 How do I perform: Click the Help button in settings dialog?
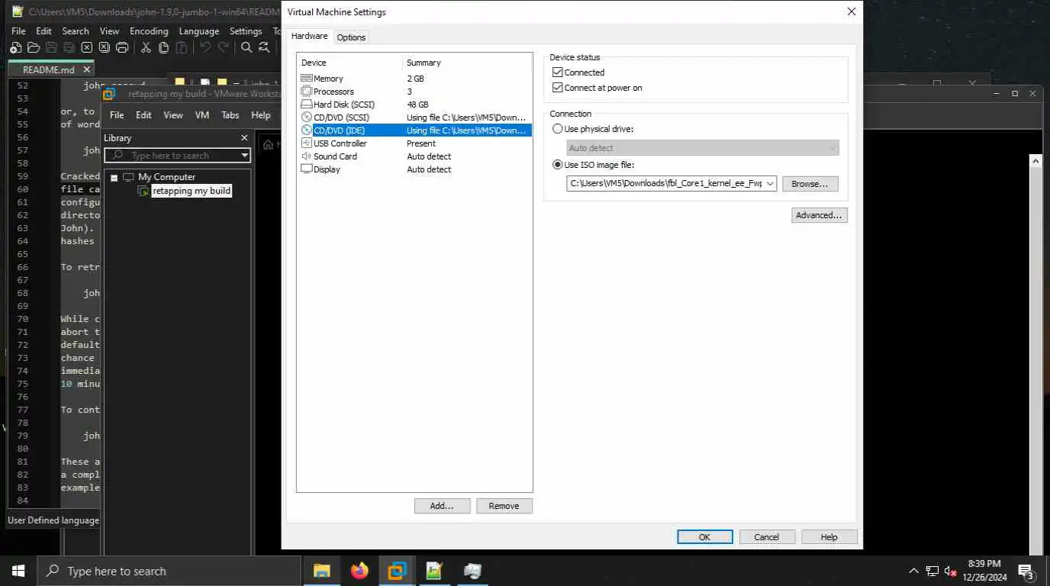click(829, 537)
